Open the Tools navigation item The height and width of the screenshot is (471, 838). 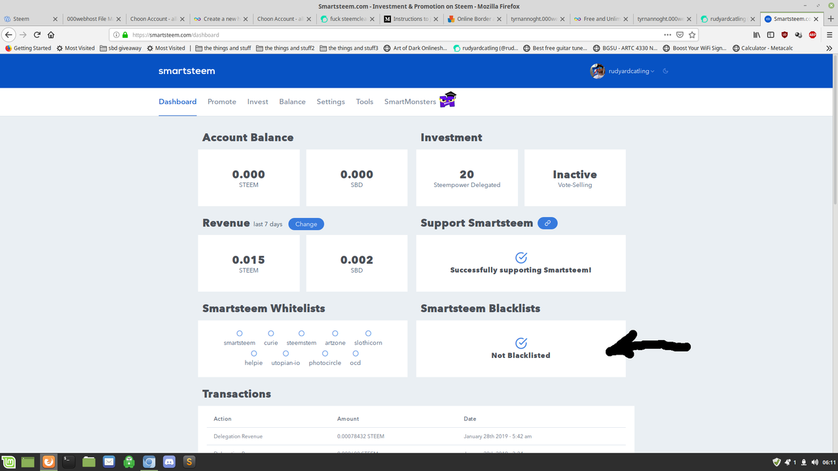pos(365,101)
